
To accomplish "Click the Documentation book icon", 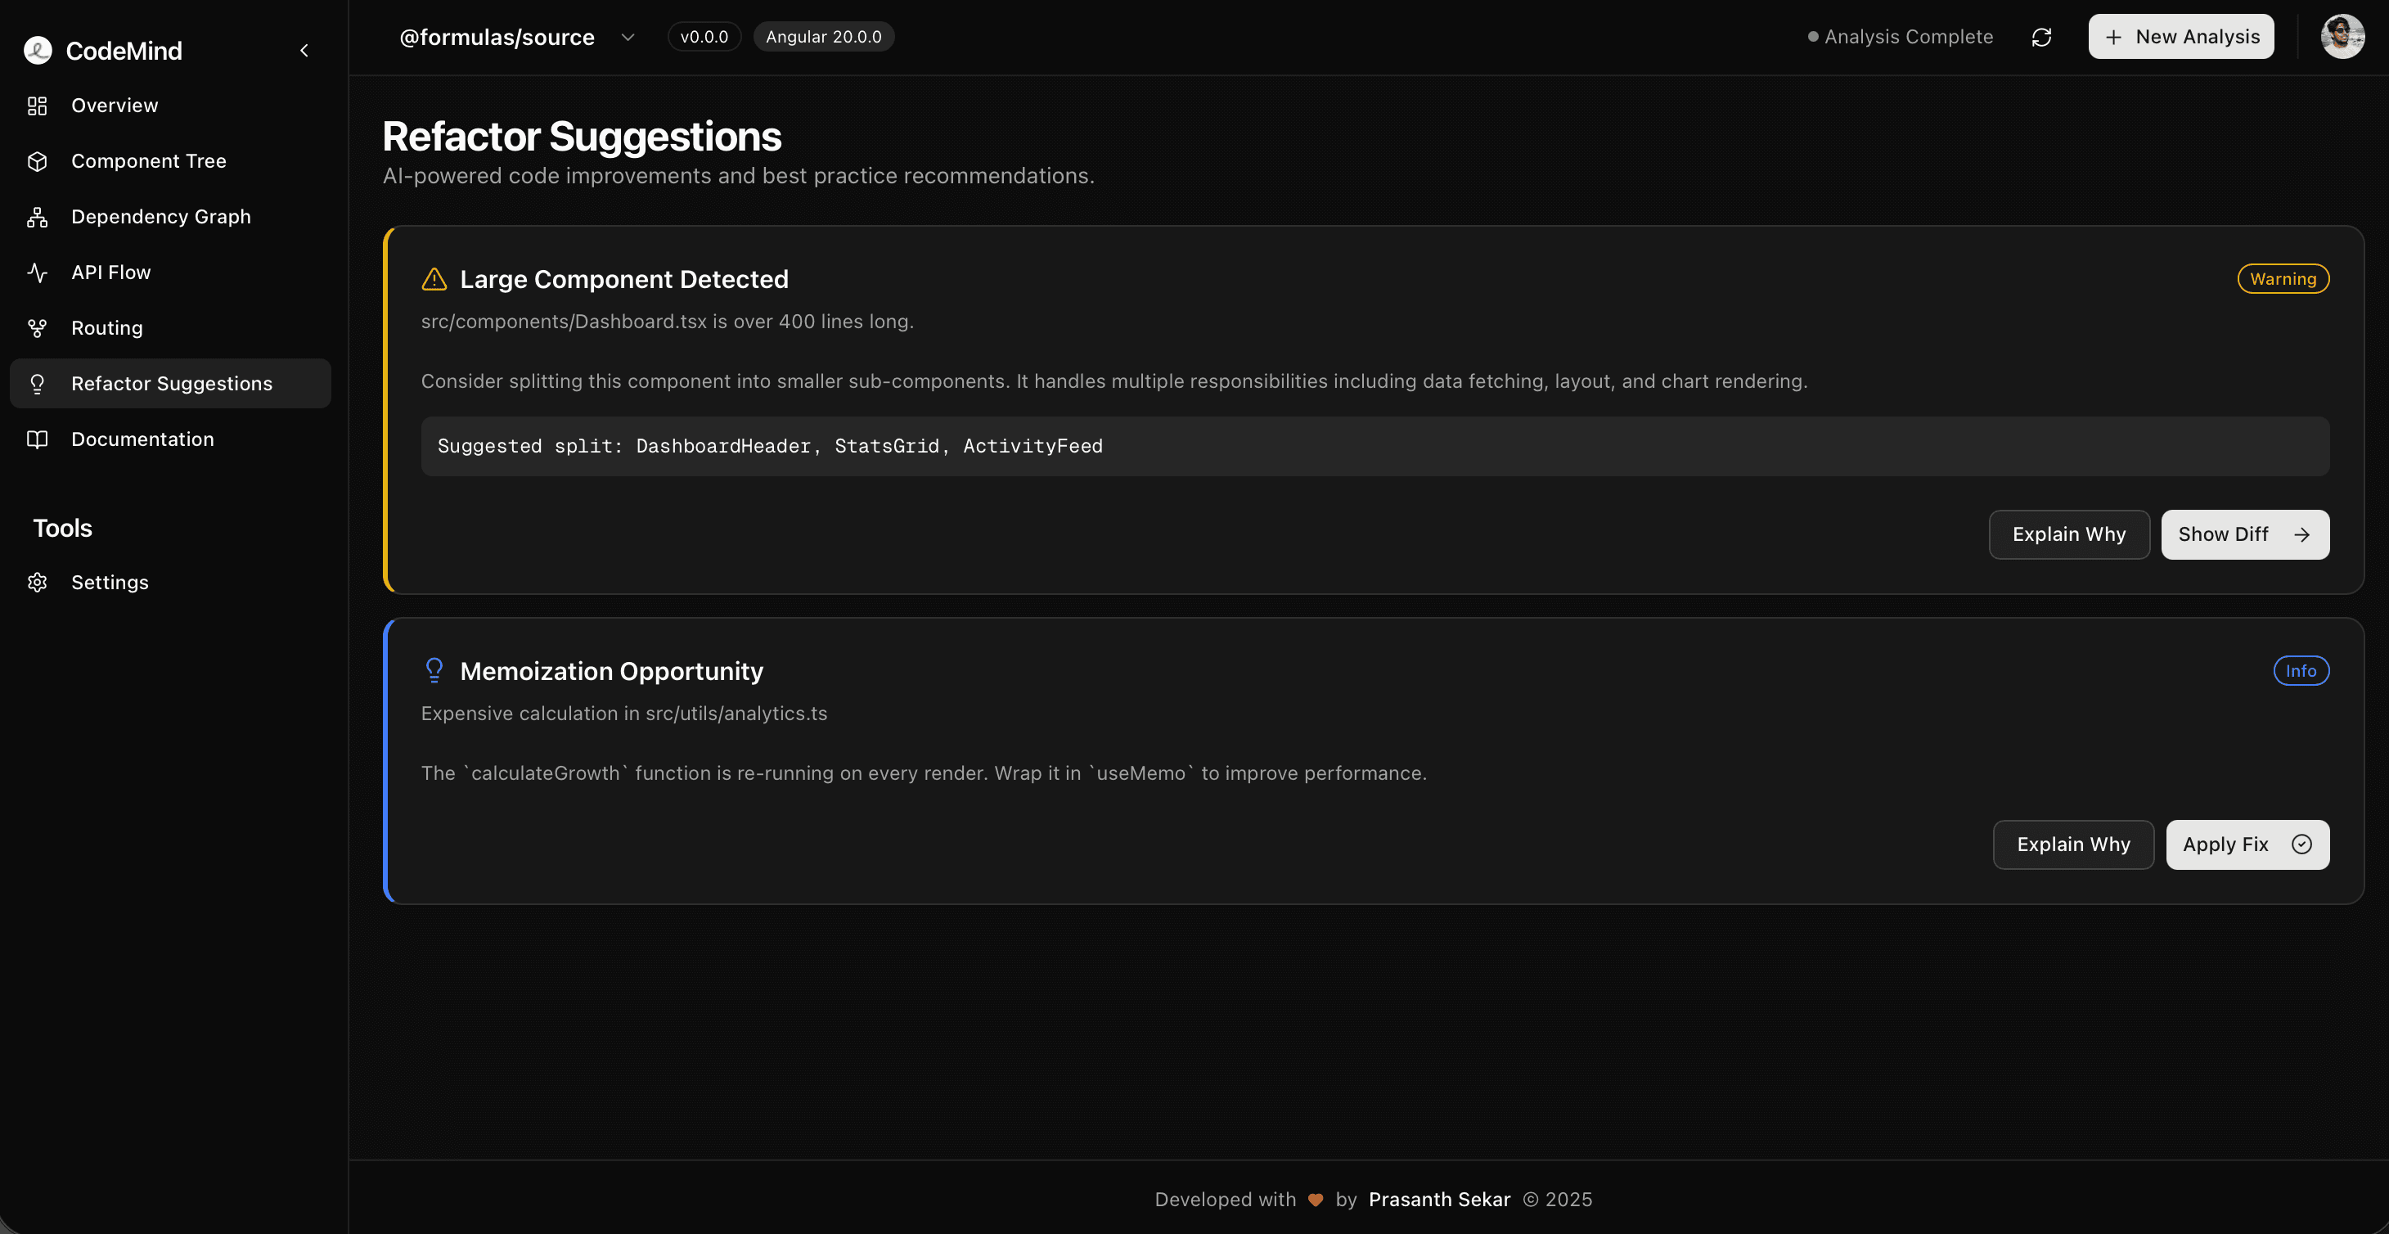I will pyautogui.click(x=37, y=439).
